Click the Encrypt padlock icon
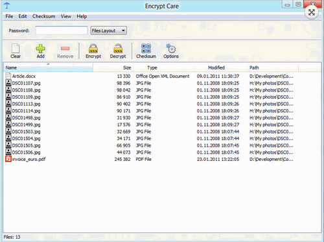This screenshot has height=242, width=324. [93, 48]
